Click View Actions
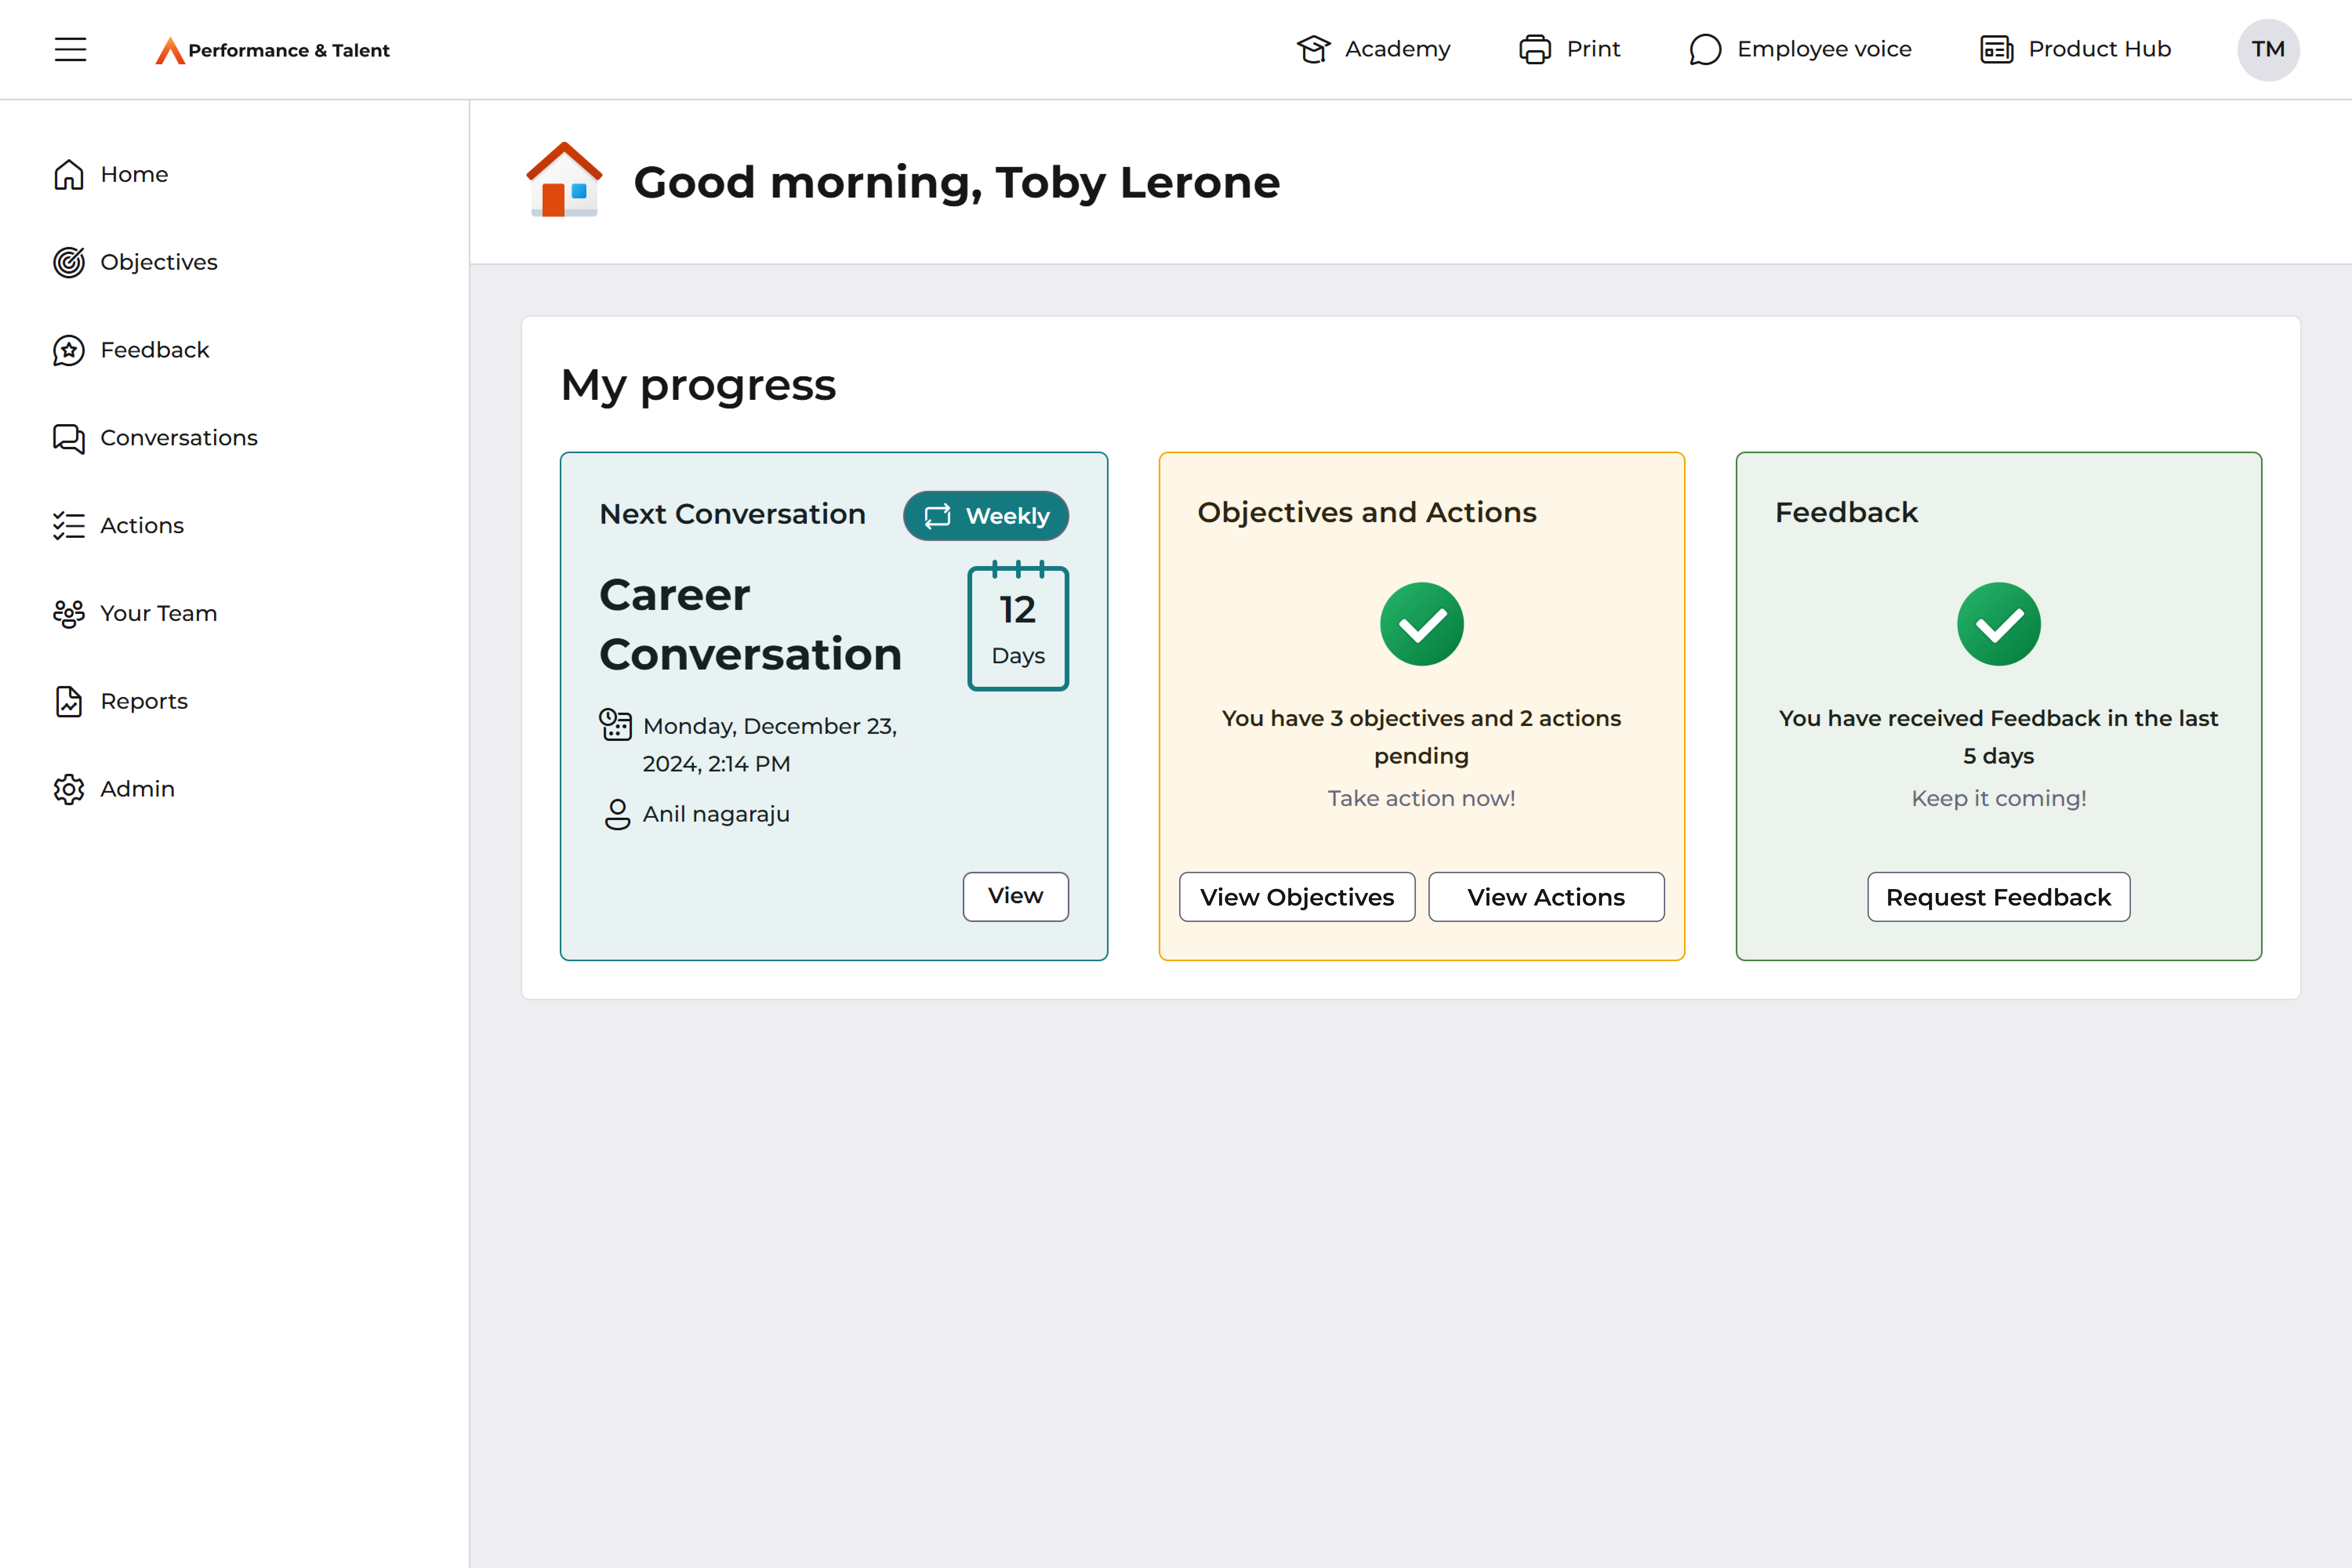2352x1568 pixels. click(x=1546, y=896)
